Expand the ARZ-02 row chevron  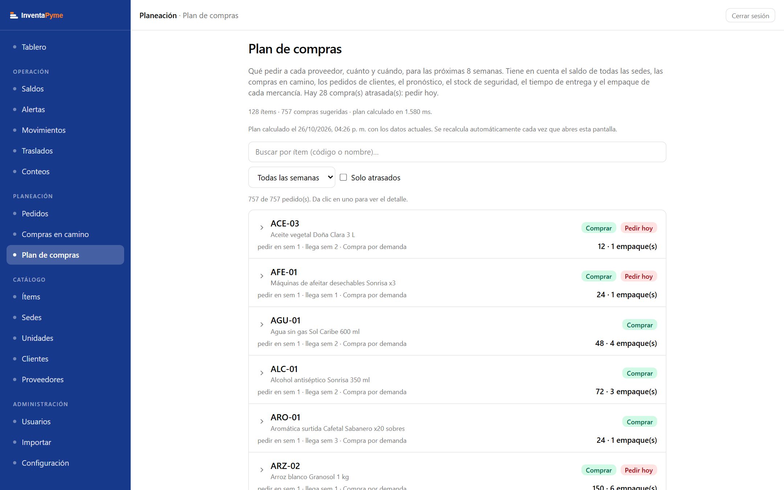(262, 470)
